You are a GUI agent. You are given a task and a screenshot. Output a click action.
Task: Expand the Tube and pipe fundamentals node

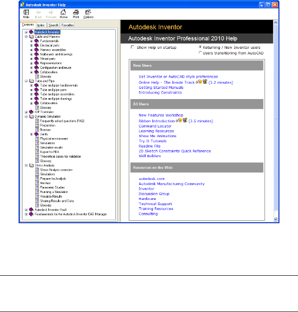[x=31, y=86]
